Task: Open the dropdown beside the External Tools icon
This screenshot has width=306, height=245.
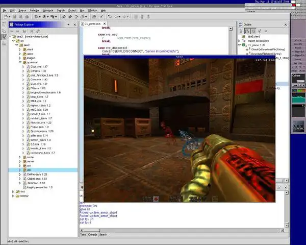Action: tap(56, 17)
